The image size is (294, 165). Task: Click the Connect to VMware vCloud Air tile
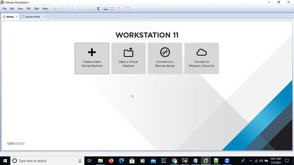202,58
